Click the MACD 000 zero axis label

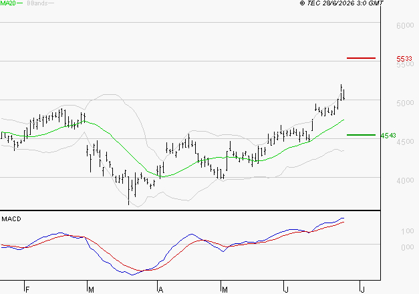click(x=408, y=247)
